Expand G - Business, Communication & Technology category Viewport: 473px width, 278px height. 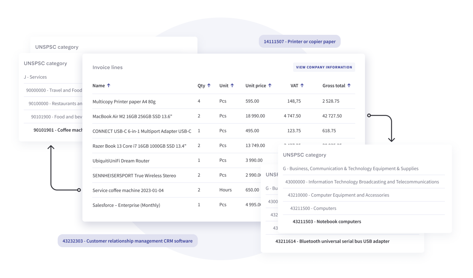point(350,169)
